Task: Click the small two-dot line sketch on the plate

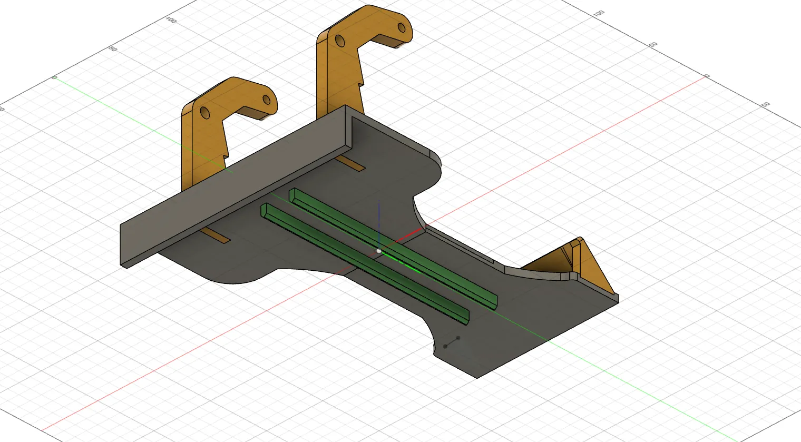Action: tap(452, 342)
